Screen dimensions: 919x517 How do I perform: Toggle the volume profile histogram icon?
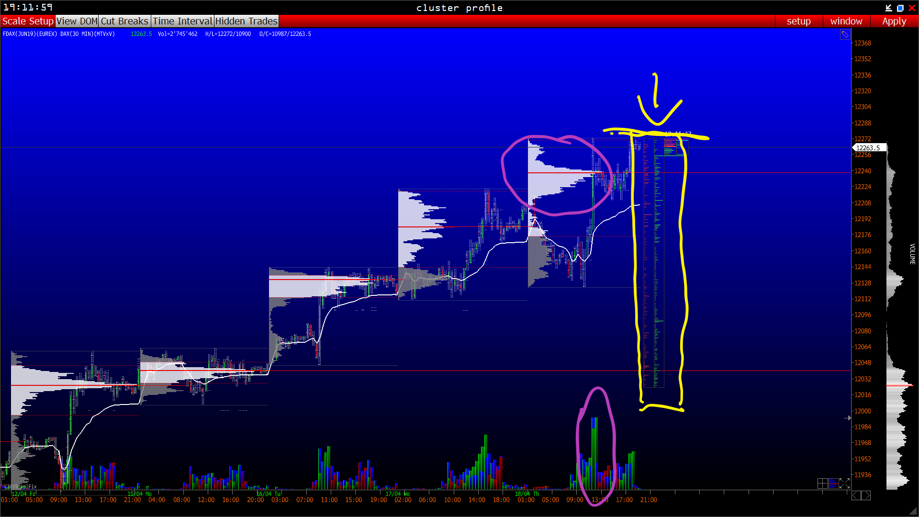point(833,483)
